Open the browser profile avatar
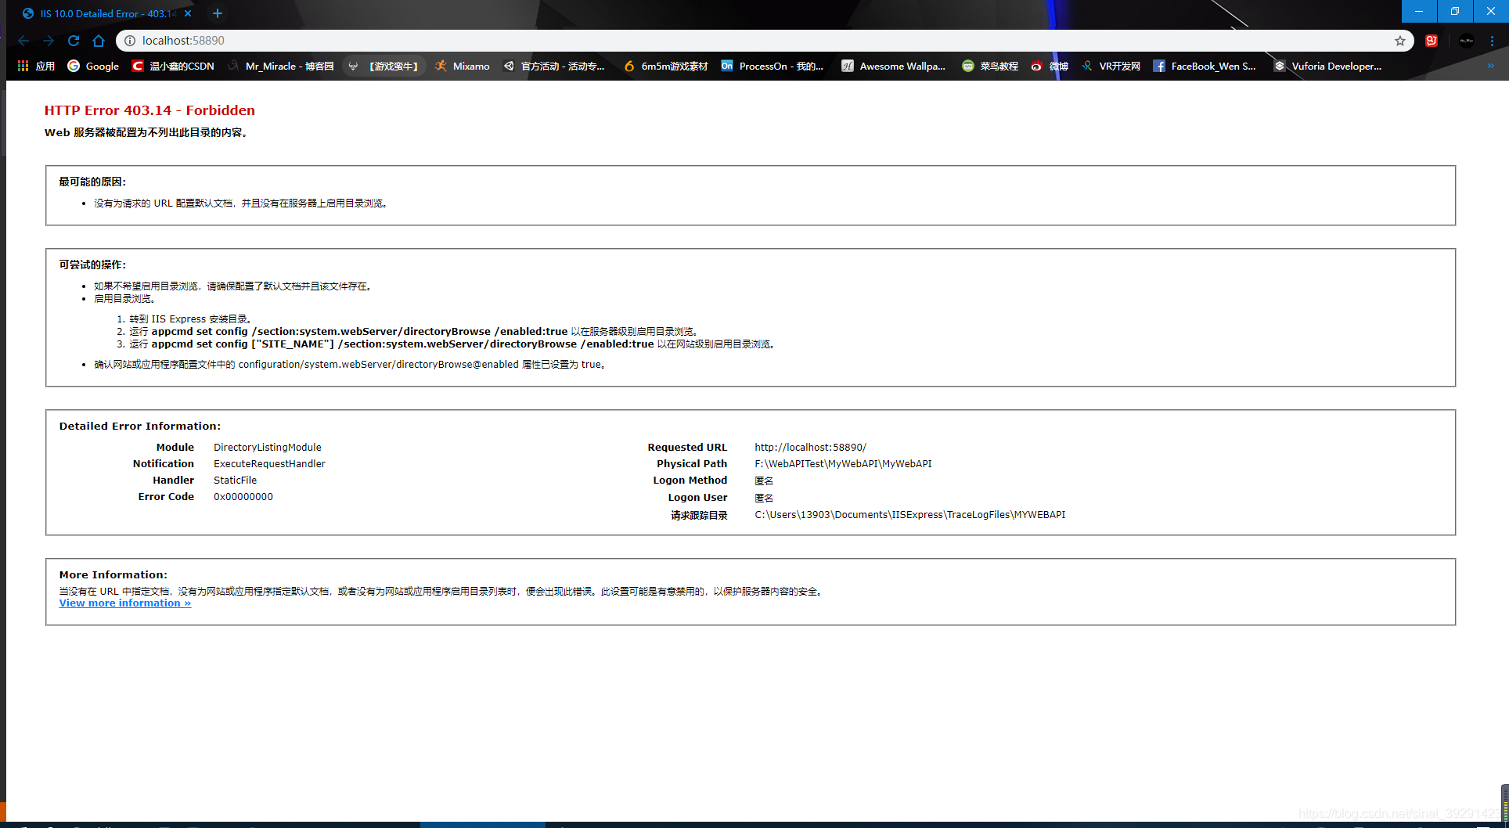The width and height of the screenshot is (1509, 828). click(x=1466, y=41)
